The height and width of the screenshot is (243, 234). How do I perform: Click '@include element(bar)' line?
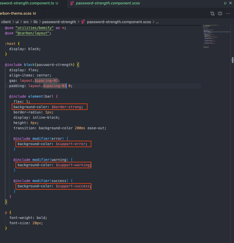[x=34, y=96]
